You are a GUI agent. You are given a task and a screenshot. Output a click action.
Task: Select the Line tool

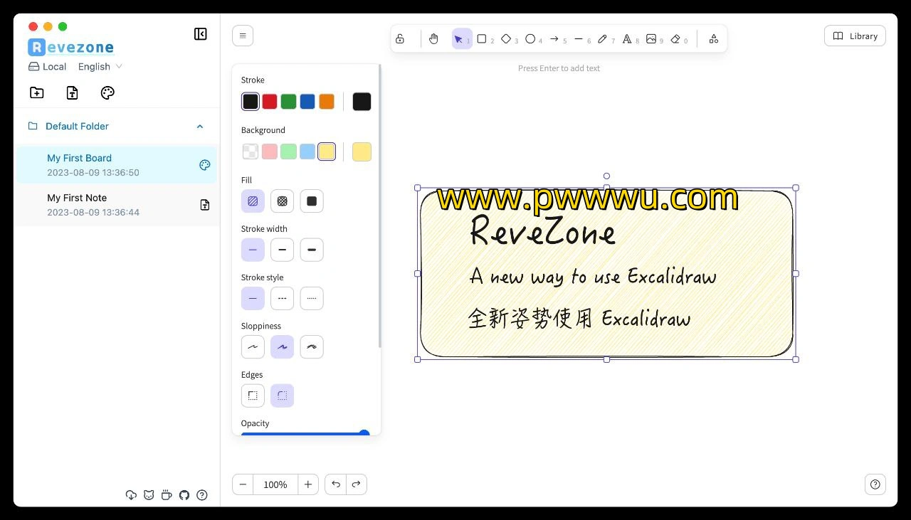[582, 39]
